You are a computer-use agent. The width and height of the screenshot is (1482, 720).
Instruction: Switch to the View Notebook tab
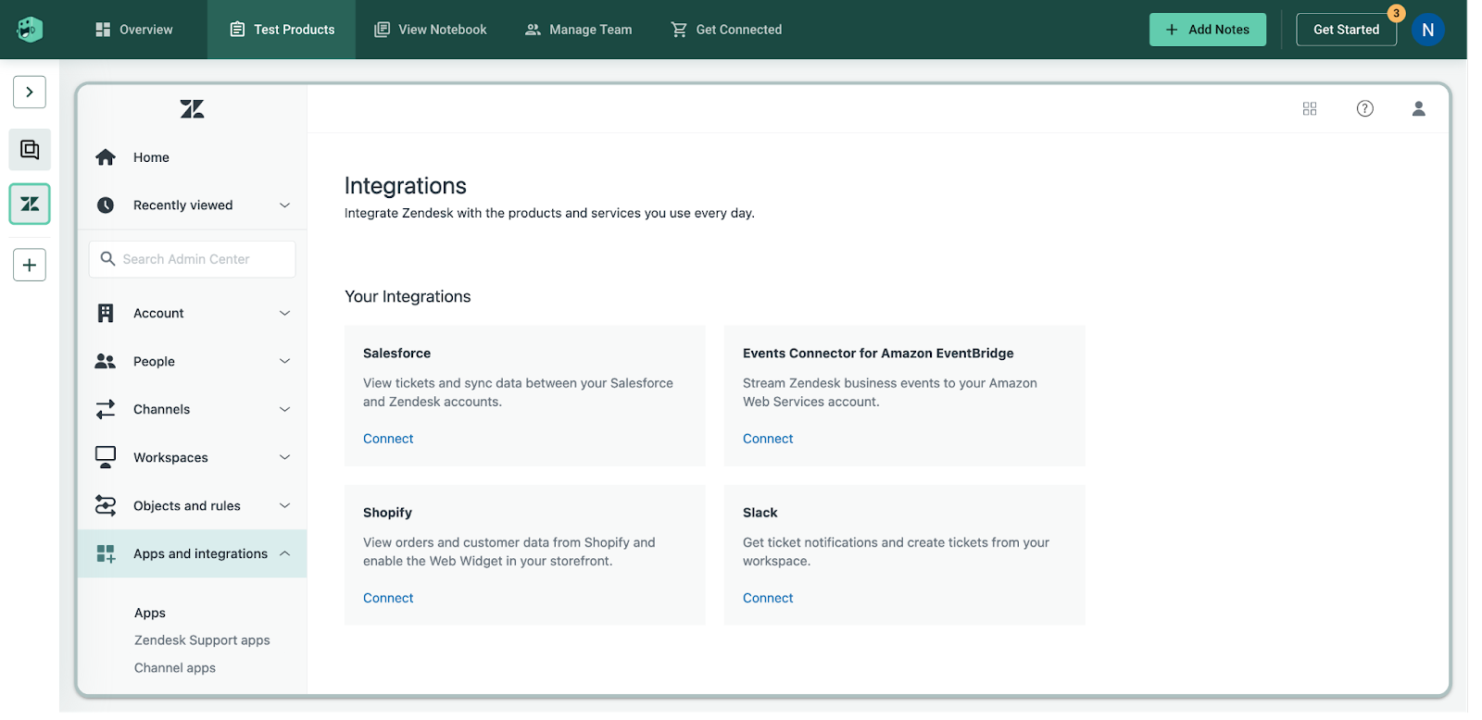[x=431, y=30]
